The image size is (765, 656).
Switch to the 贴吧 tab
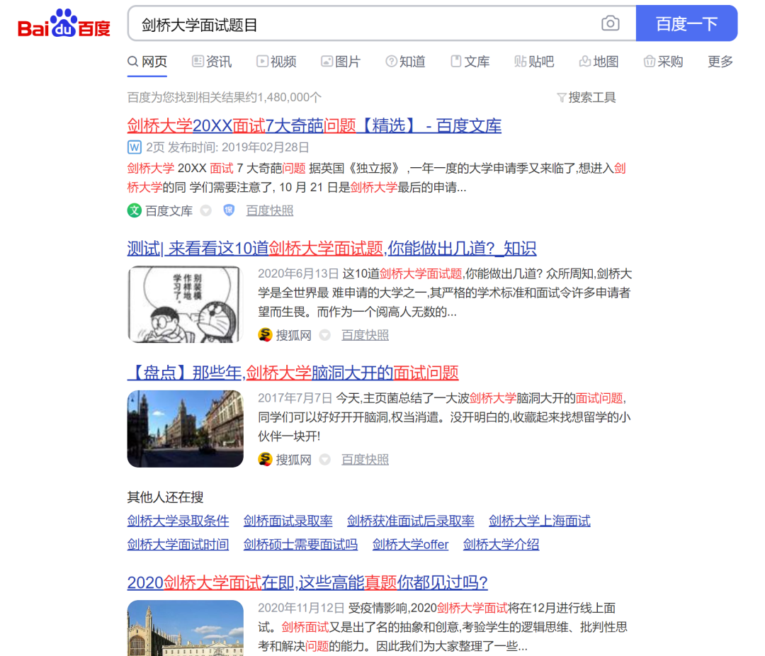coord(534,62)
